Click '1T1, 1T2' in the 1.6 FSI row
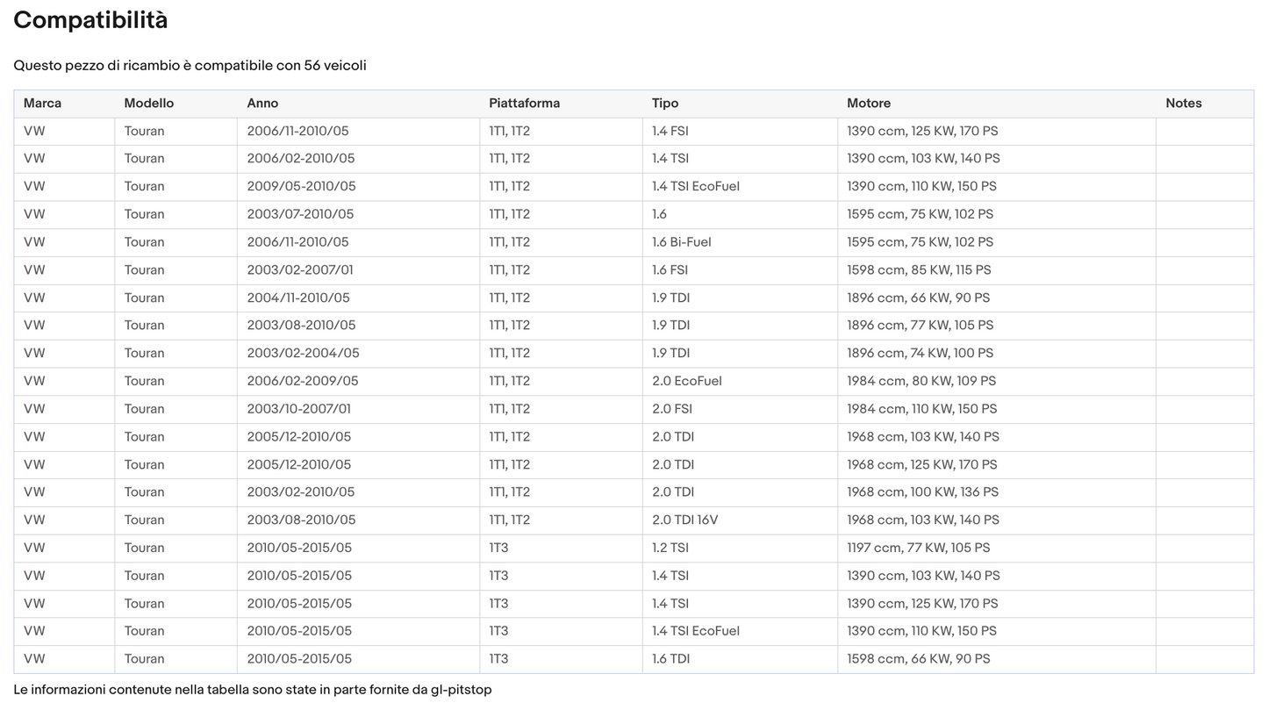Viewport: 1268px width, 710px height. (x=510, y=270)
